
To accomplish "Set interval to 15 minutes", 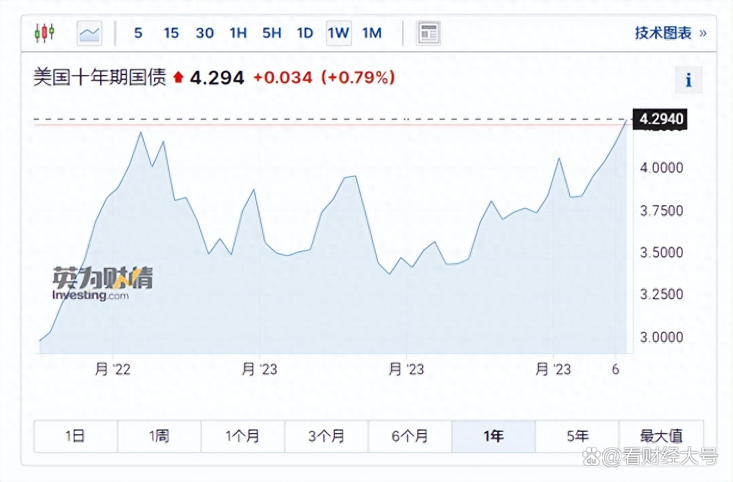I will pyautogui.click(x=171, y=33).
